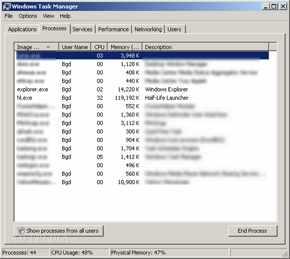Click the CPU value 02 for explorer.exe

pos(100,89)
